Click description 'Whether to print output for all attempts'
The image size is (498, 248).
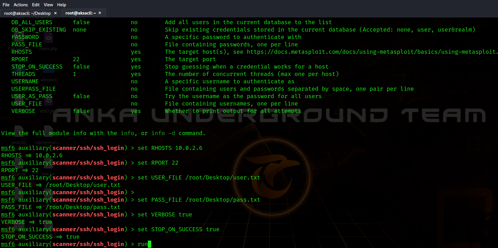click(x=233, y=111)
